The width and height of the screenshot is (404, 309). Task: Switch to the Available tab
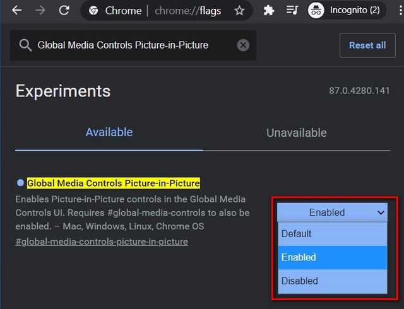[x=109, y=132]
